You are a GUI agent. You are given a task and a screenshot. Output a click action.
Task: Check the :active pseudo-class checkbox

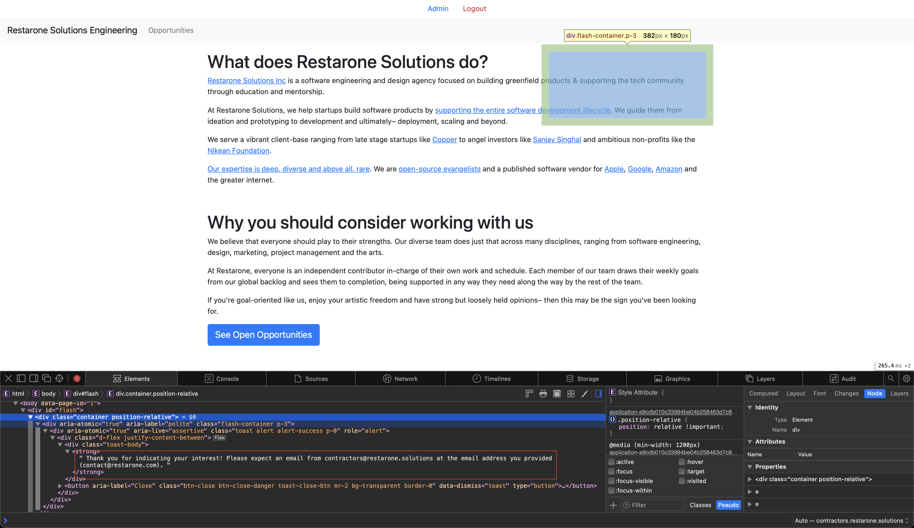(611, 462)
